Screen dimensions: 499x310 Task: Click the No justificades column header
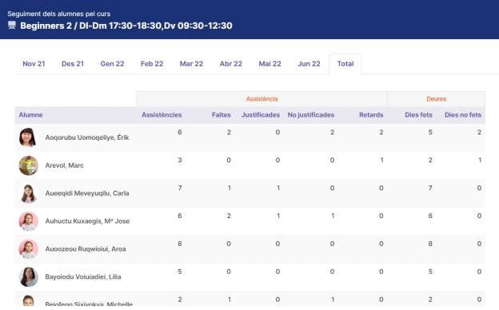[x=311, y=115]
